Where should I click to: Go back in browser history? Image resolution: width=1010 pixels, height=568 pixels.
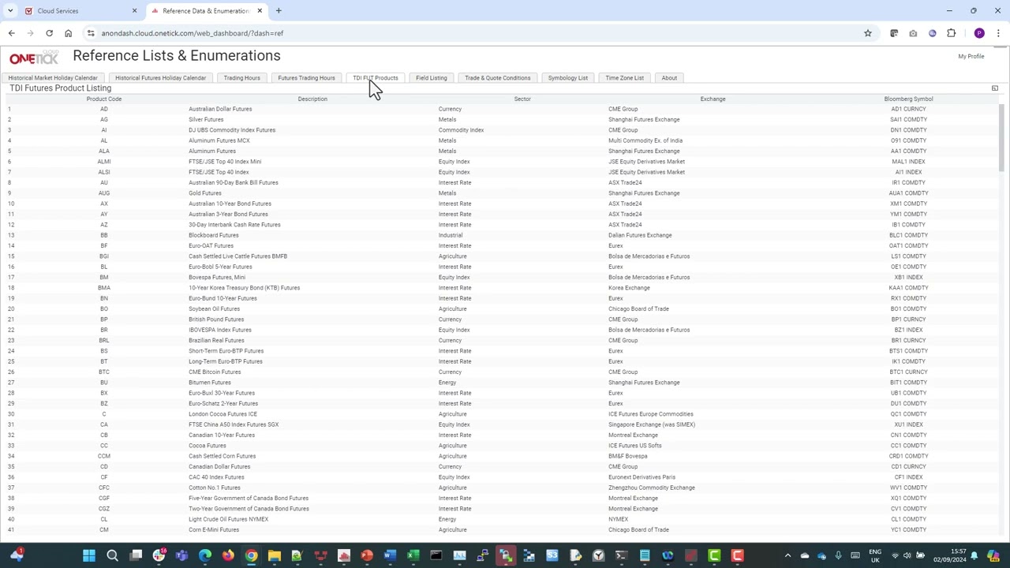pos(11,33)
